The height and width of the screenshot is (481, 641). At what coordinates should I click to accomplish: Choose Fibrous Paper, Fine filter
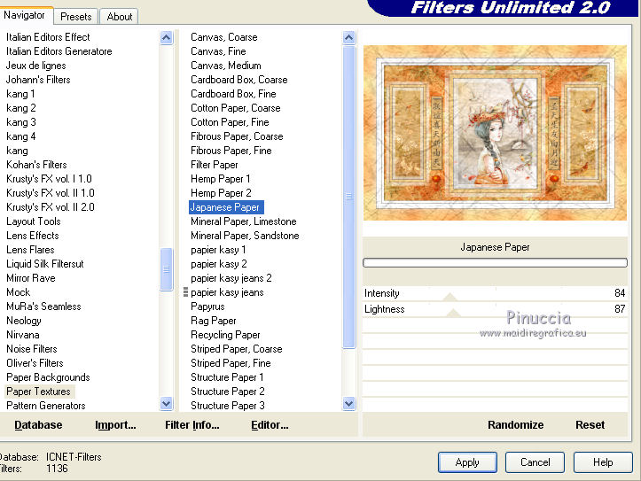[231, 151]
